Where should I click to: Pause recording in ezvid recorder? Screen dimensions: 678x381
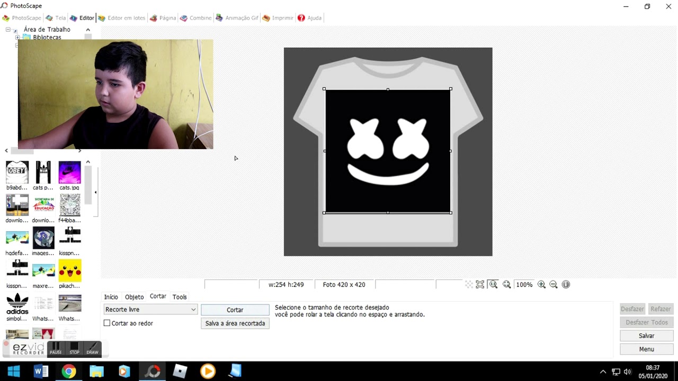[x=56, y=349]
